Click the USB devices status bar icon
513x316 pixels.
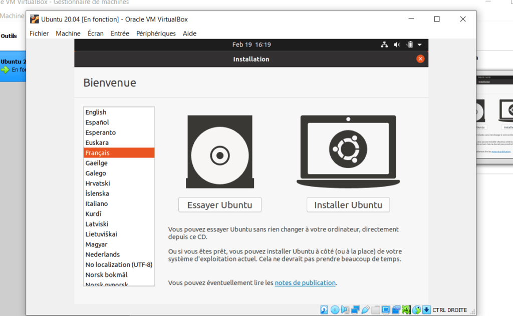[365, 310]
